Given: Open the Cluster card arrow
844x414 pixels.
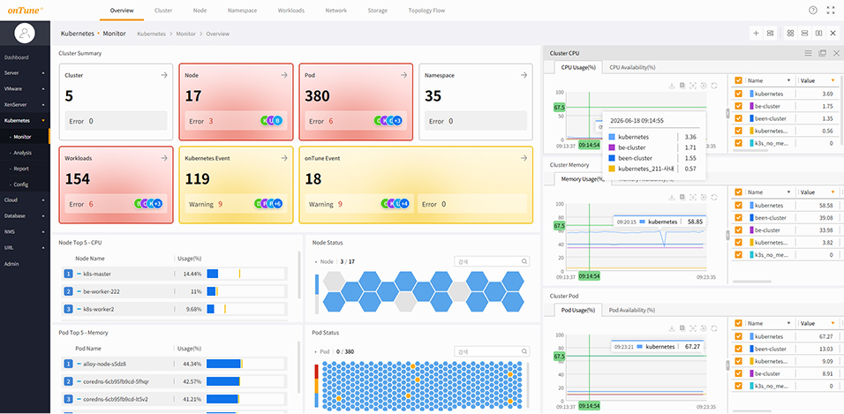Looking at the screenshot, I should tap(164, 75).
